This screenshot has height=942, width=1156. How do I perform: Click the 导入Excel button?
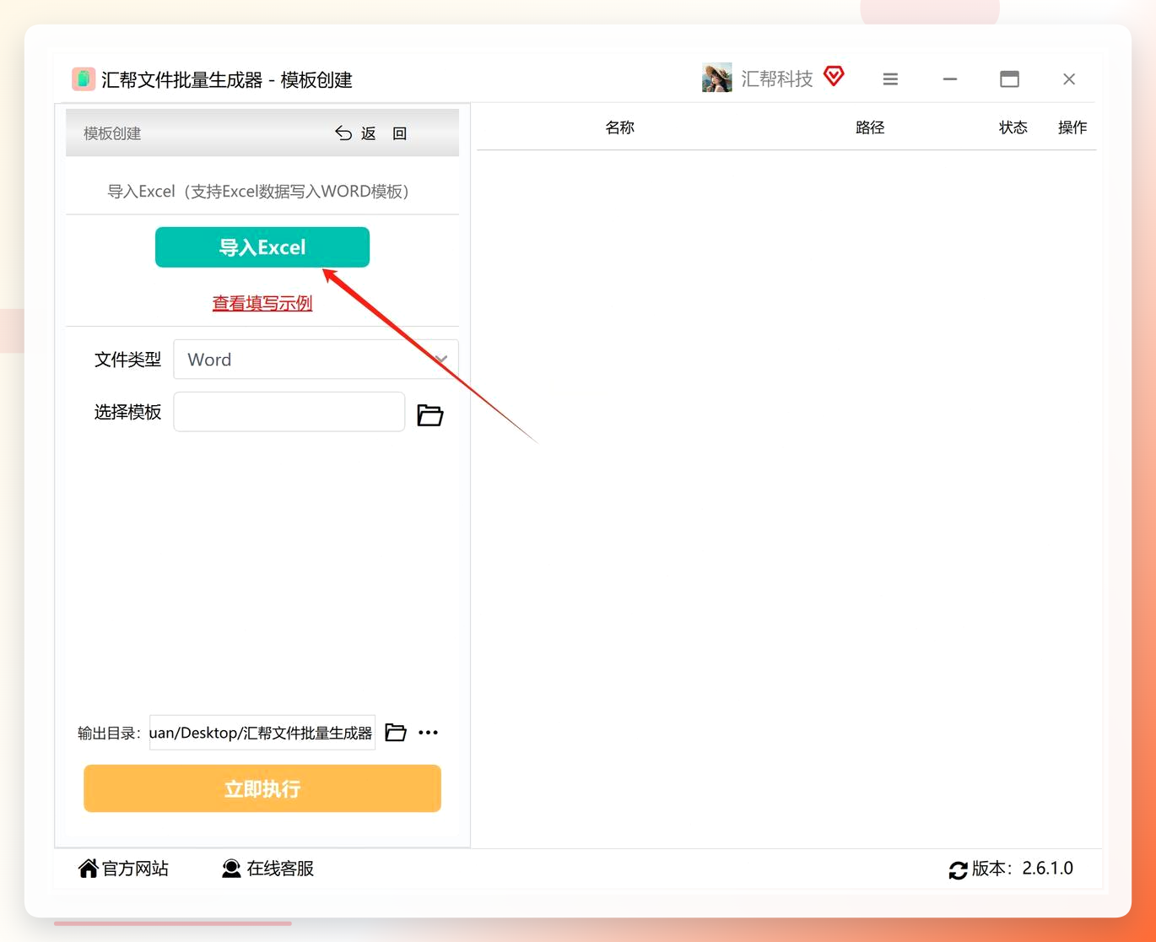point(262,247)
